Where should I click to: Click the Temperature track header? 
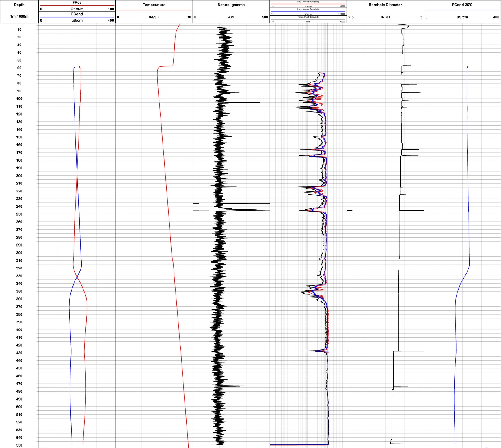[154, 5]
